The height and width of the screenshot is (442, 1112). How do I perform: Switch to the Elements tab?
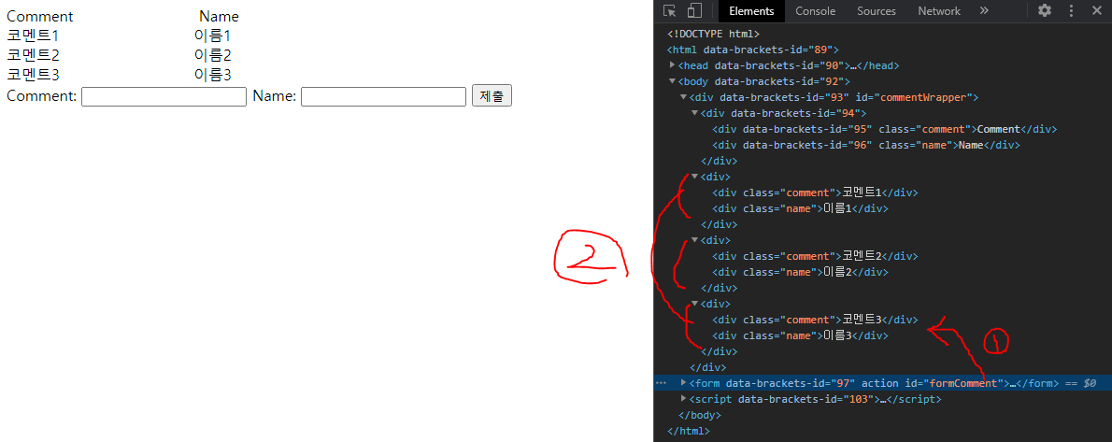(x=751, y=10)
